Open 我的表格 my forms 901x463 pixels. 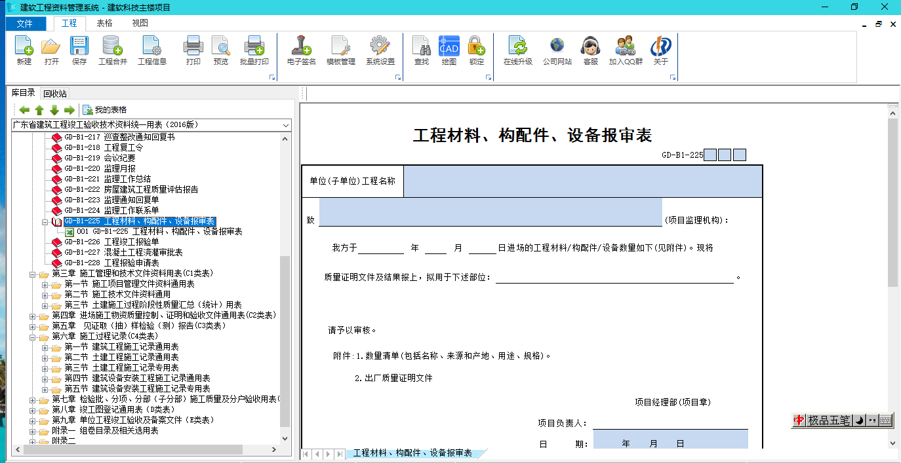(x=105, y=110)
